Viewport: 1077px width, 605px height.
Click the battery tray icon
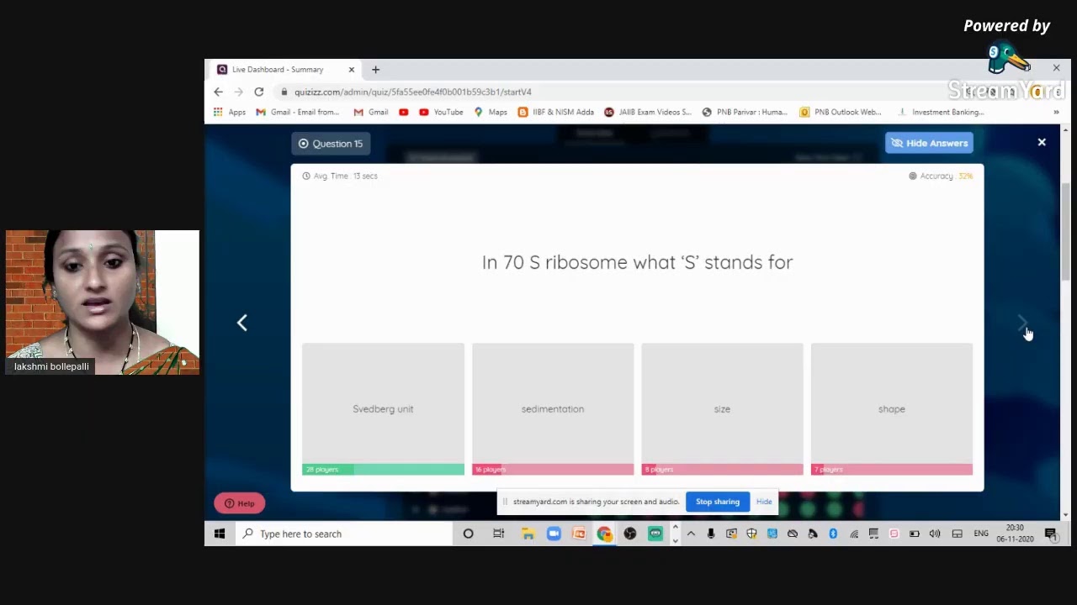(x=915, y=534)
